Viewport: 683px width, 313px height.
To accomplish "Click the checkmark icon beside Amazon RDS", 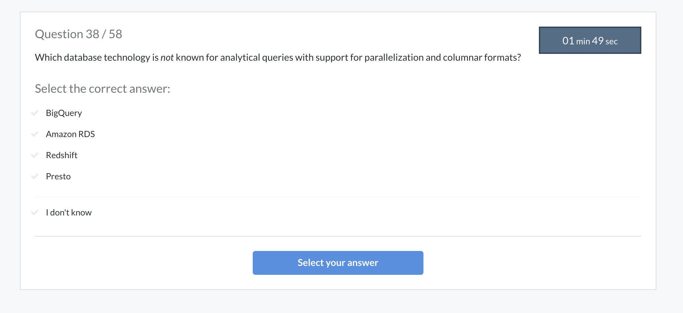I will (35, 134).
